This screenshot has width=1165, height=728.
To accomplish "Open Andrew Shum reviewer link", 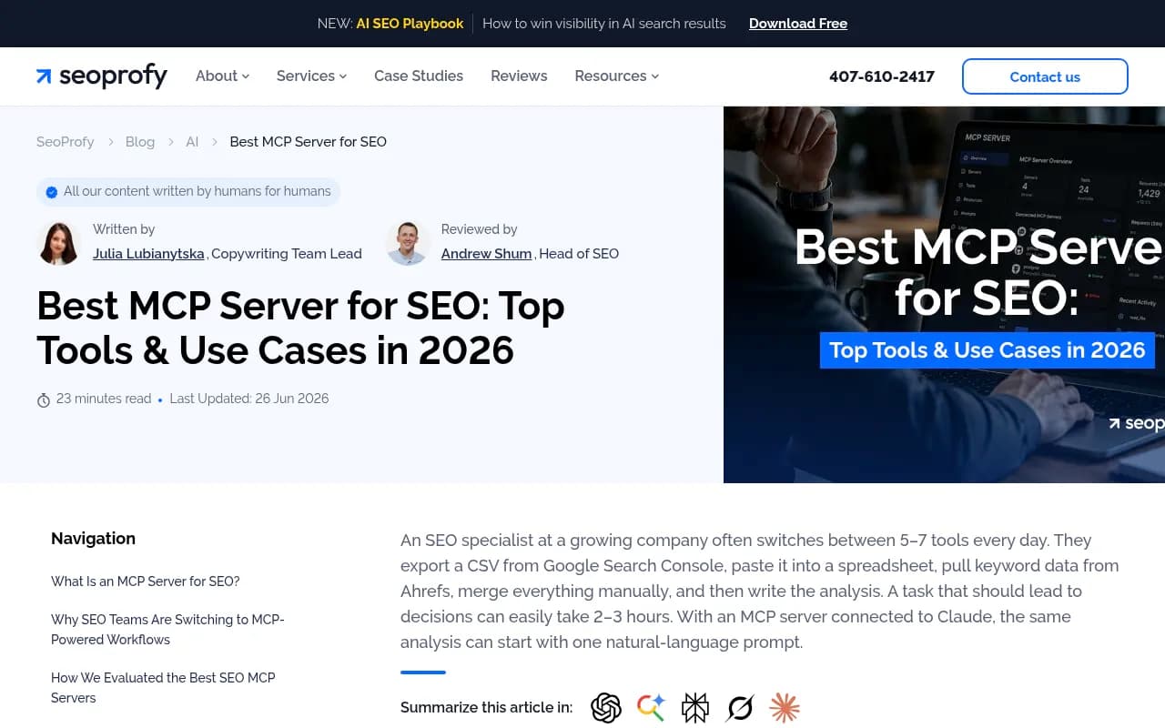I will coord(486,254).
